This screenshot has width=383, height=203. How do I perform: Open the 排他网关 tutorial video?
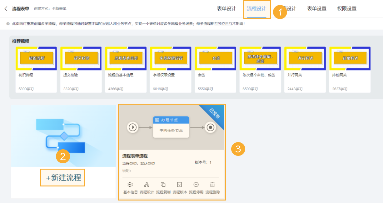click(x=350, y=58)
